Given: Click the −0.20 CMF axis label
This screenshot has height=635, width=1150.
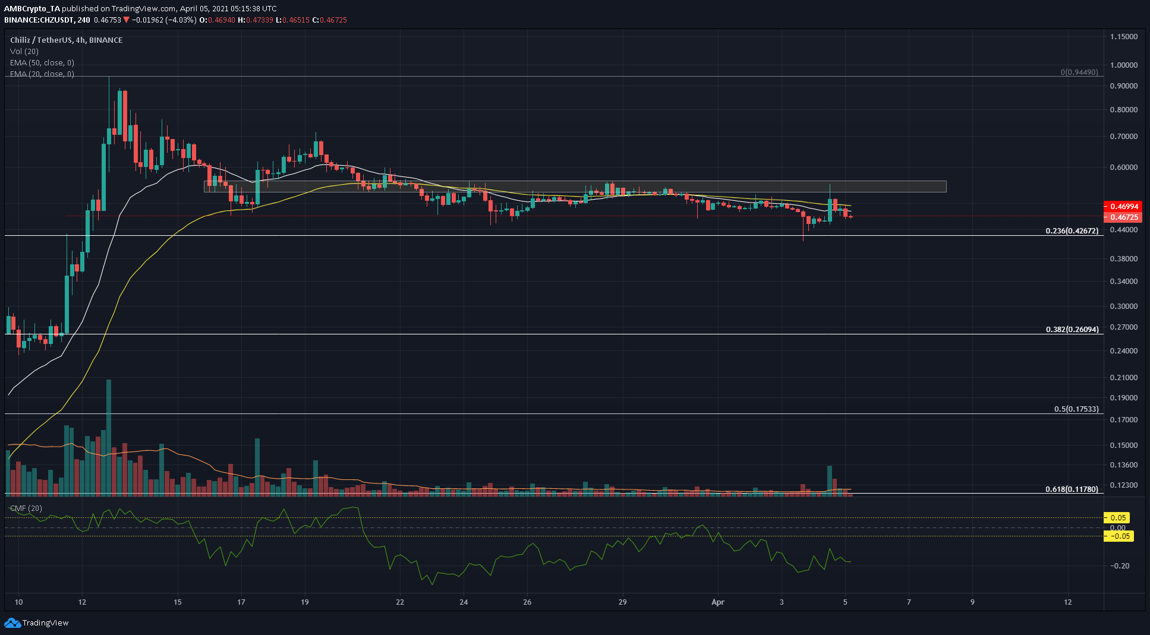Looking at the screenshot, I should click(x=1120, y=566).
